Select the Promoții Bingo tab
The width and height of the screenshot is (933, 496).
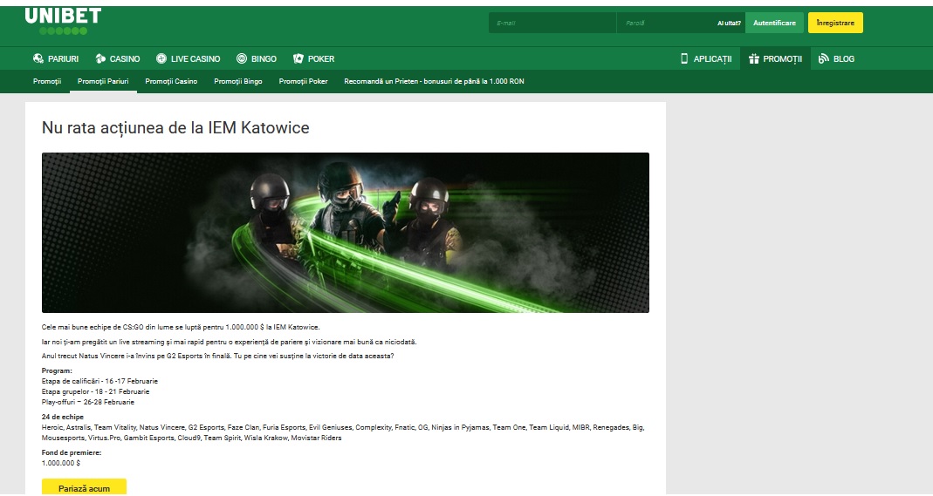[238, 81]
